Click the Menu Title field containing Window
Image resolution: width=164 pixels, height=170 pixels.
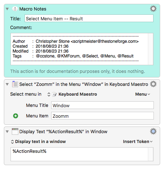[x=102, y=105]
